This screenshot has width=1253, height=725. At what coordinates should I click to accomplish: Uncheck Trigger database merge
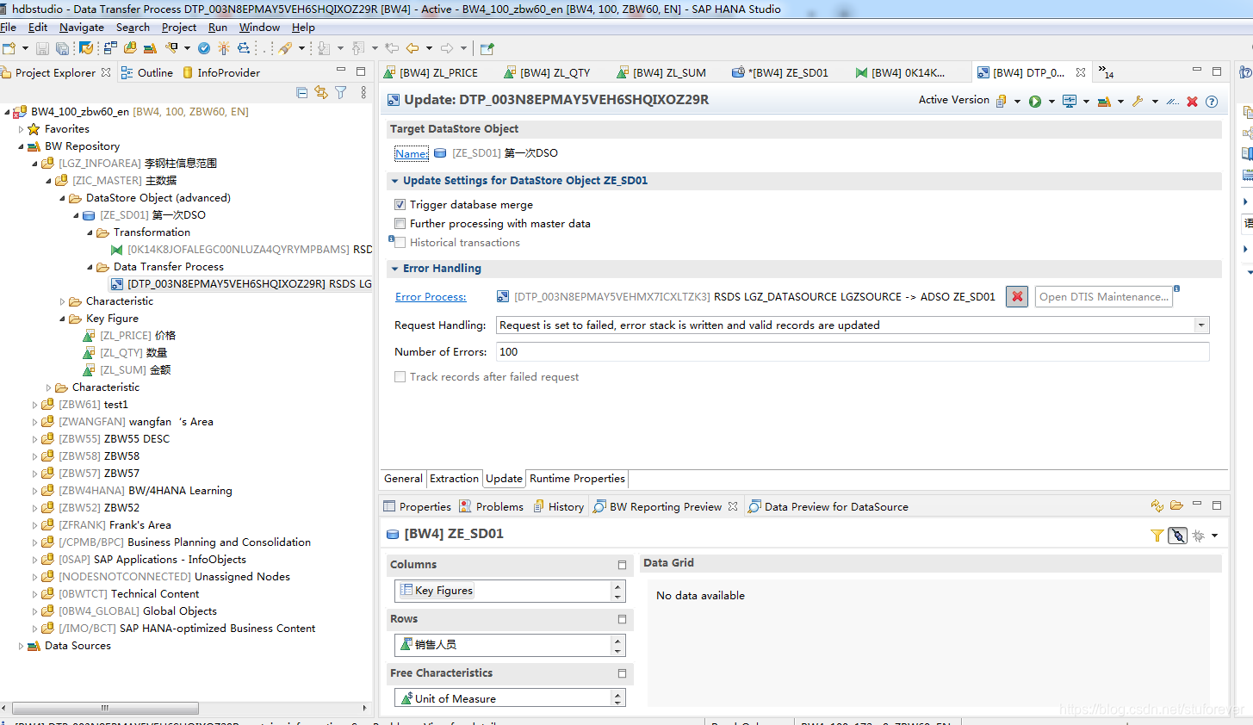400,205
